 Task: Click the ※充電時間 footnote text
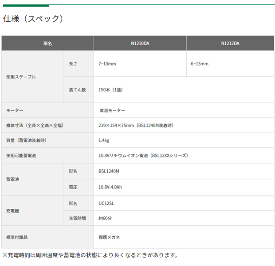tap(90, 255)
